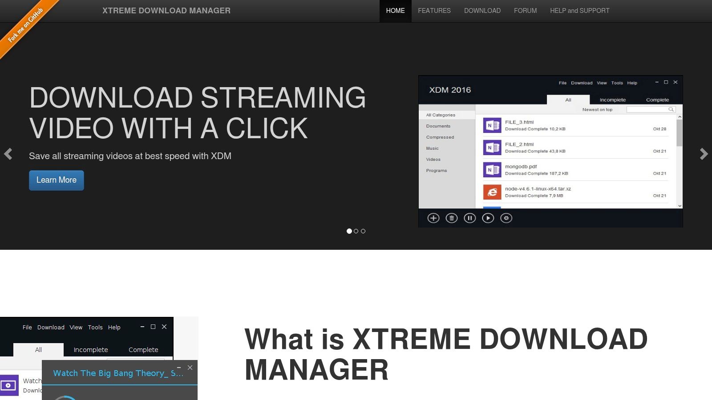Click the FILE_3.html file type icon
This screenshot has width=712, height=400.
pyautogui.click(x=492, y=125)
